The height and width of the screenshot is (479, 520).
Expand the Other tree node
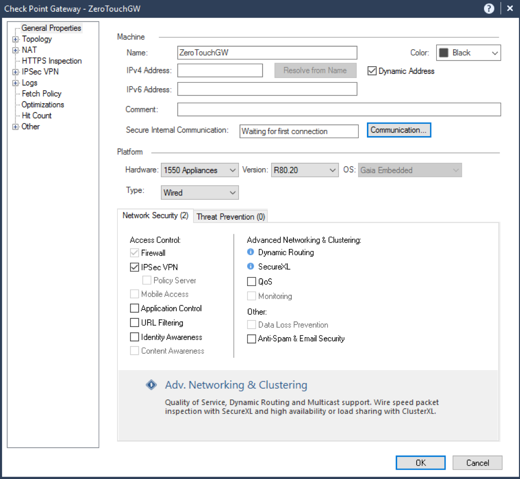(15, 126)
